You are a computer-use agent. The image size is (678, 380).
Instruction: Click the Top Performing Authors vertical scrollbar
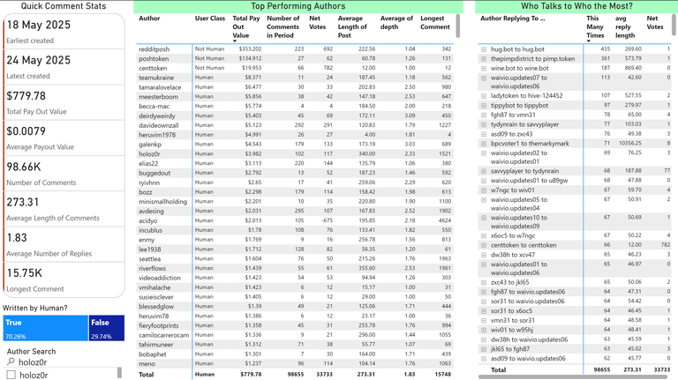pos(458,26)
